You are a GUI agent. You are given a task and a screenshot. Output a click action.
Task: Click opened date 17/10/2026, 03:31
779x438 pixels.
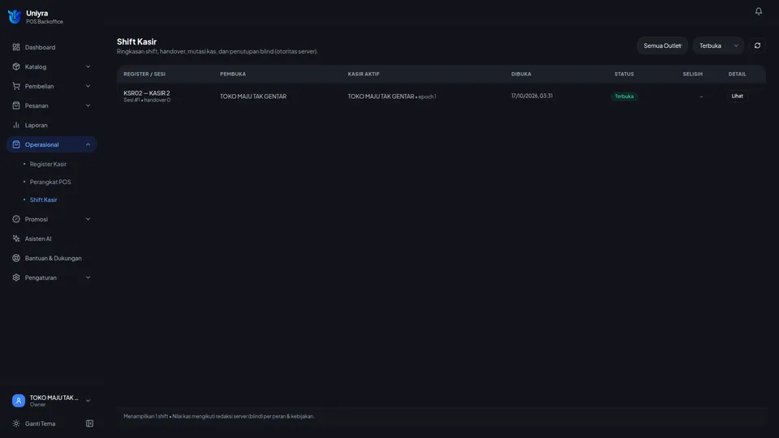(x=532, y=96)
